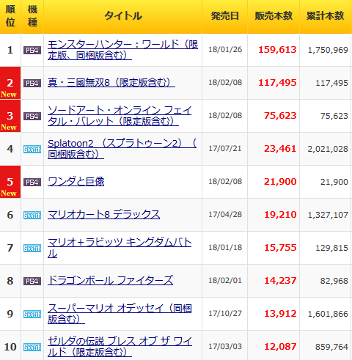Select sales figure 117,495 in red
The image size is (352, 360).
click(x=277, y=83)
